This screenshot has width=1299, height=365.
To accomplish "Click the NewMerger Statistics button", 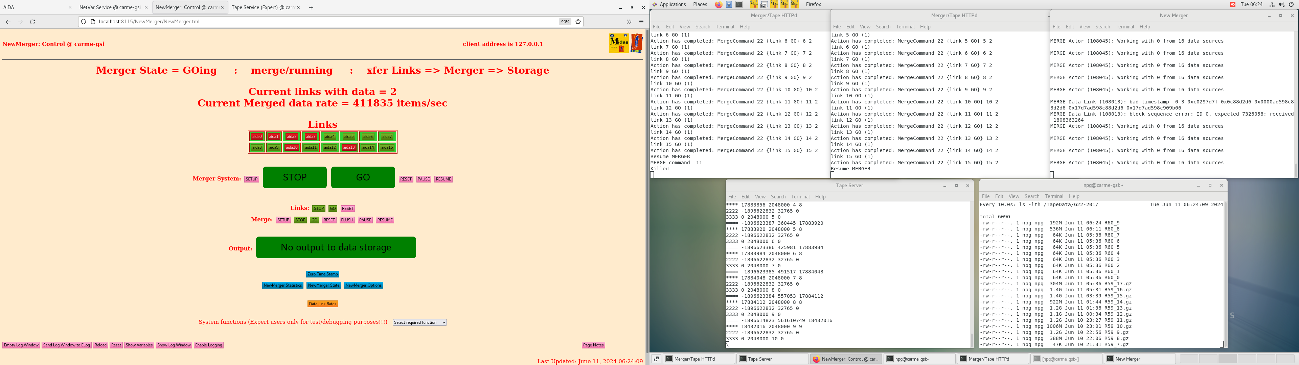I will [x=282, y=285].
